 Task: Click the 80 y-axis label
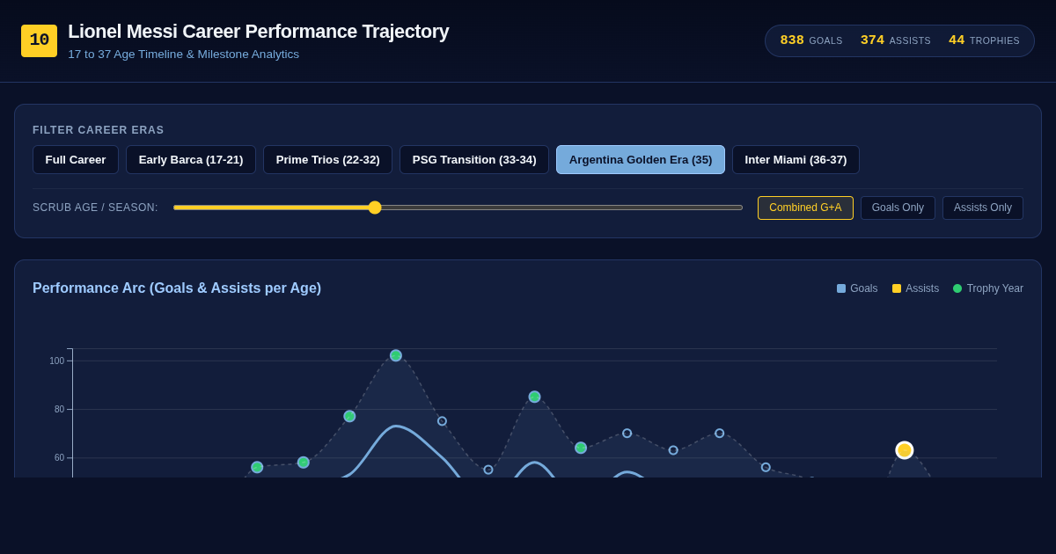point(59,409)
